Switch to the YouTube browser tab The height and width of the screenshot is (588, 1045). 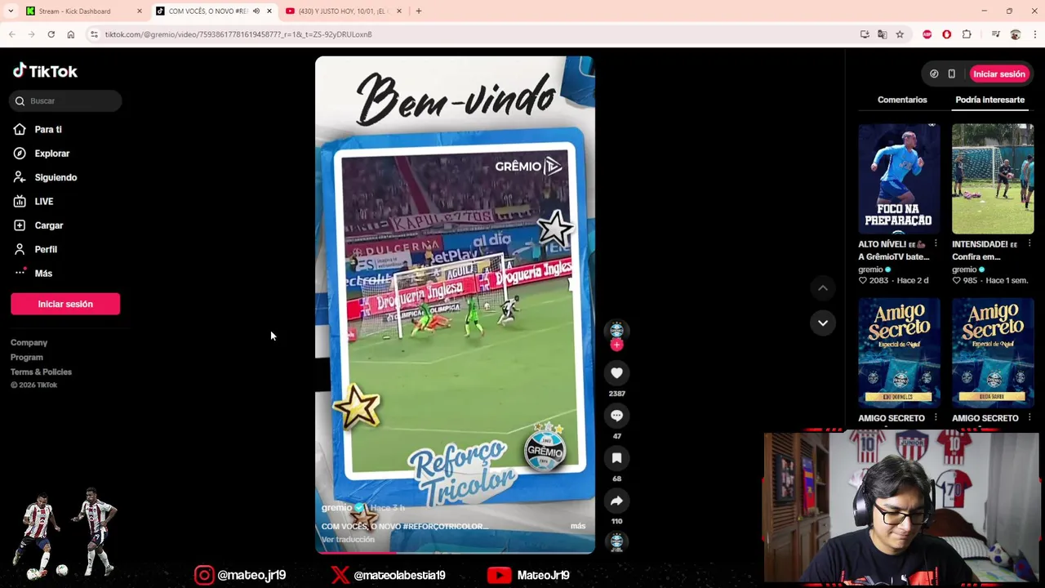tap(343, 11)
